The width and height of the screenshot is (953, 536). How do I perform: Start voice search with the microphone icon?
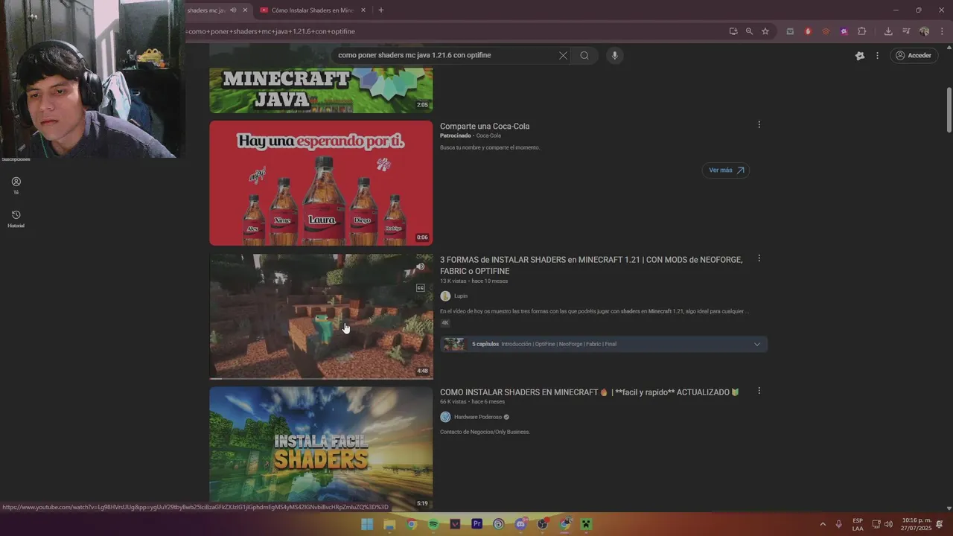614,55
